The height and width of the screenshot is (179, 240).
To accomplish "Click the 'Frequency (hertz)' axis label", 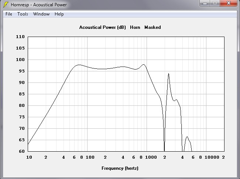I will click(120, 168).
